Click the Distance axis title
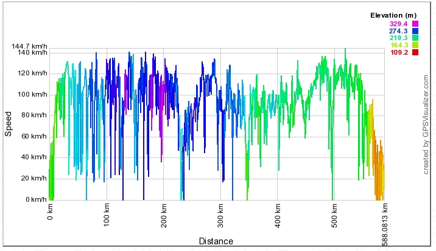The height and width of the screenshot is (251, 436). (216, 241)
